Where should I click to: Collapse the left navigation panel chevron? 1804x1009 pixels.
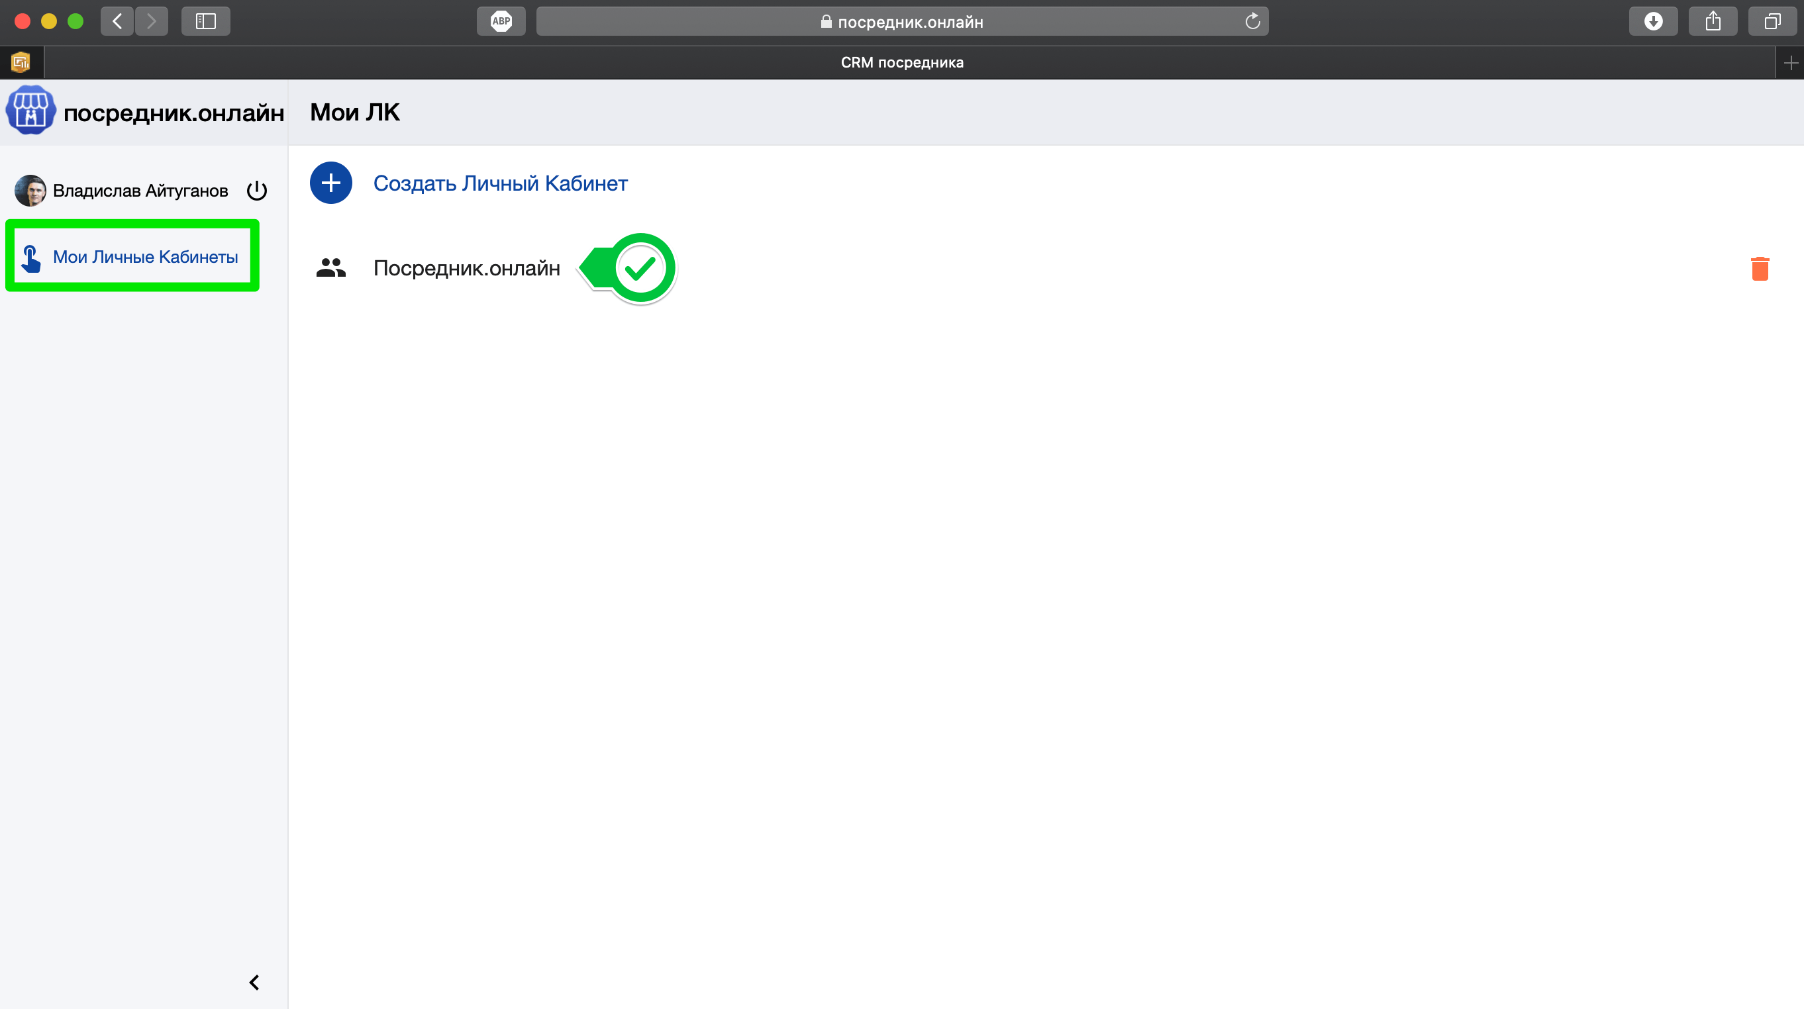tap(254, 982)
